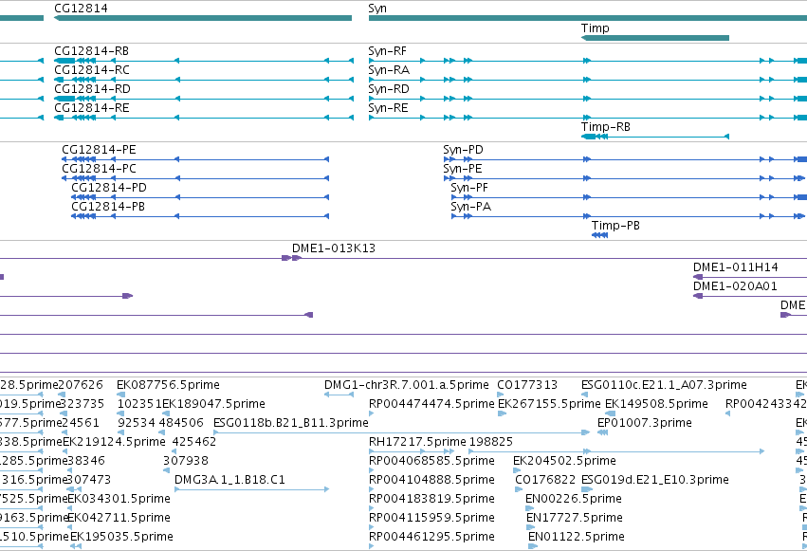Select transcript CG12814-RC
The height and width of the screenshot is (551, 807).
click(x=92, y=70)
